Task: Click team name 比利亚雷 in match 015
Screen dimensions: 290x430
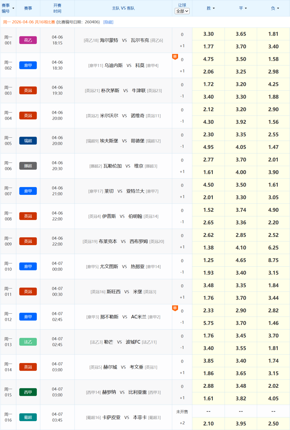Action: [137, 392]
